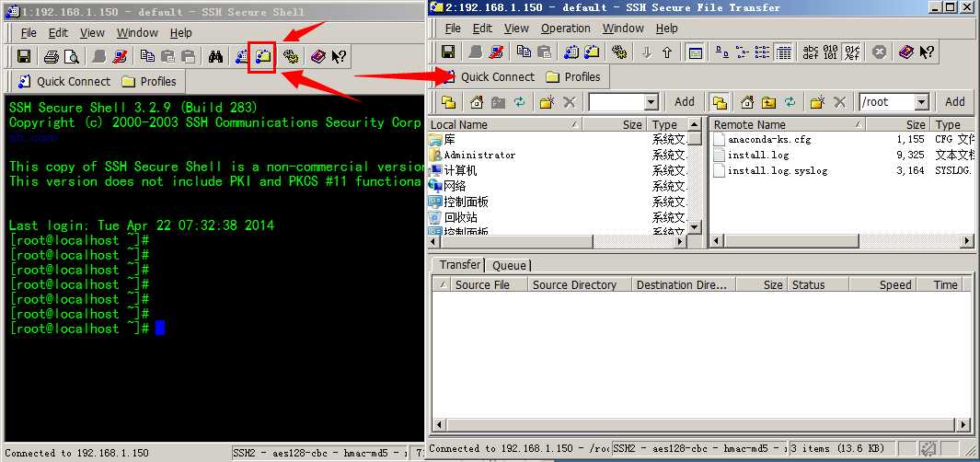Viewport: 980px width, 462px height.
Task: Click the binoculars Find icon in Secure Shell
Action: click(x=216, y=57)
